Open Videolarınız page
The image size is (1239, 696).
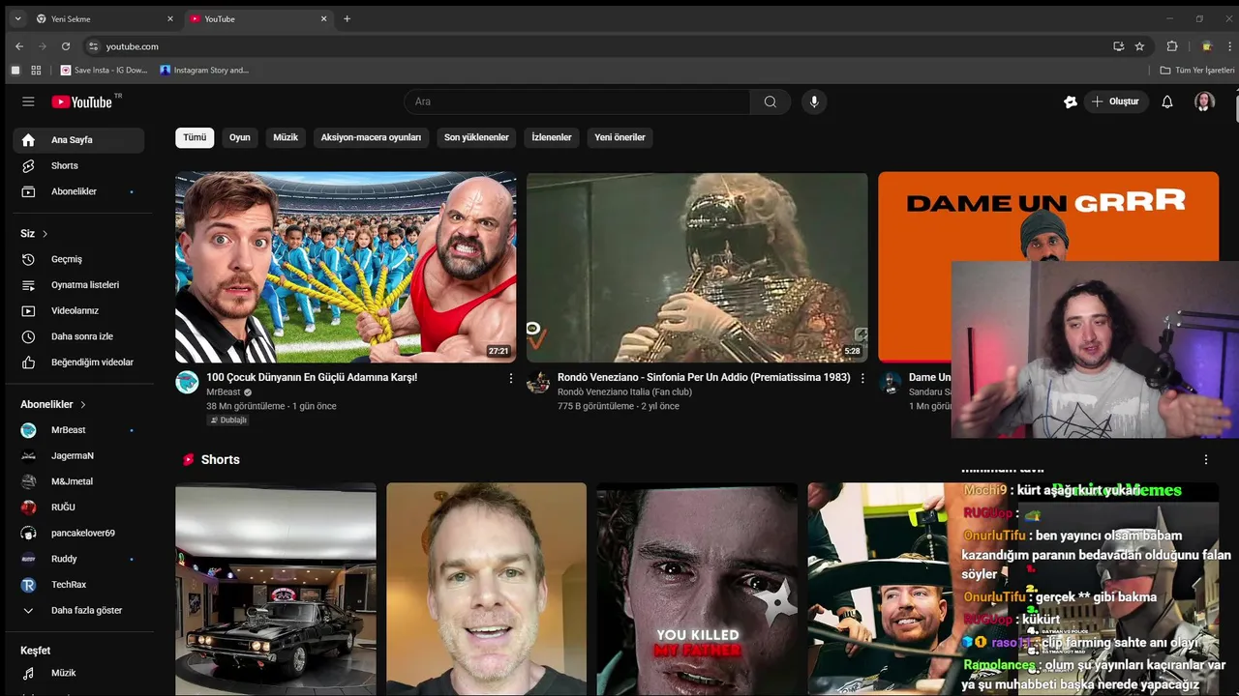pos(78,310)
